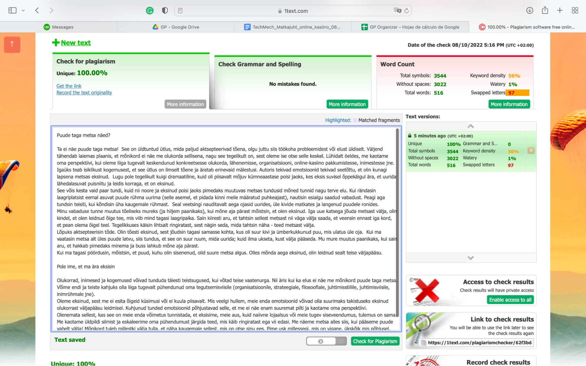Click the lock icon on the version entry
This screenshot has height=366, width=586.
[410, 136]
